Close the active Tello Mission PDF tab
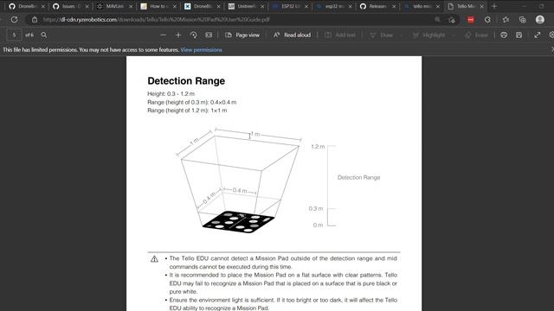This screenshot has width=554, height=311. point(481,6)
